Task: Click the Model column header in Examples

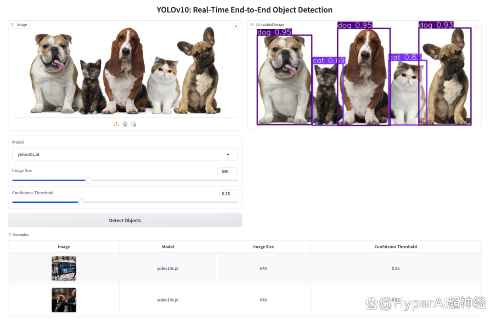Action: point(168,246)
